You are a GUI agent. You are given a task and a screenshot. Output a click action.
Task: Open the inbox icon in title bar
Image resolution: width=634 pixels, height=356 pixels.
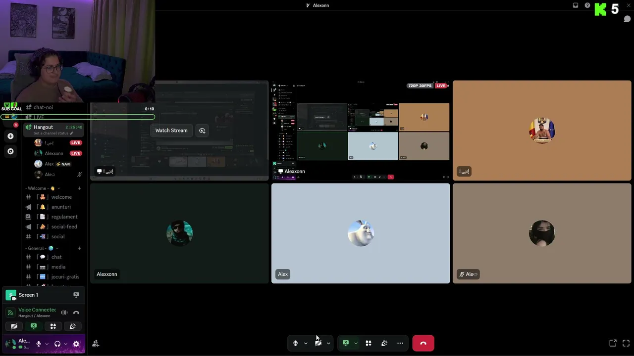[x=576, y=5]
